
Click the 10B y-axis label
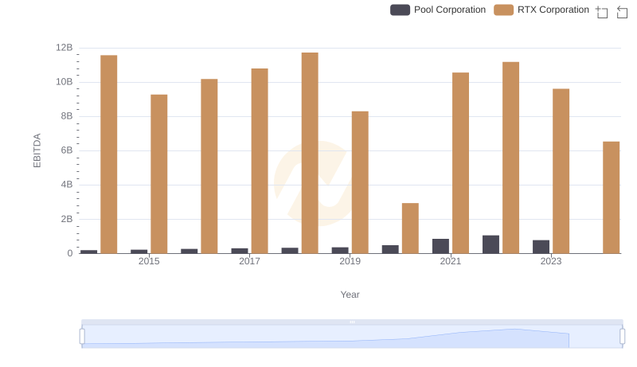coord(64,82)
